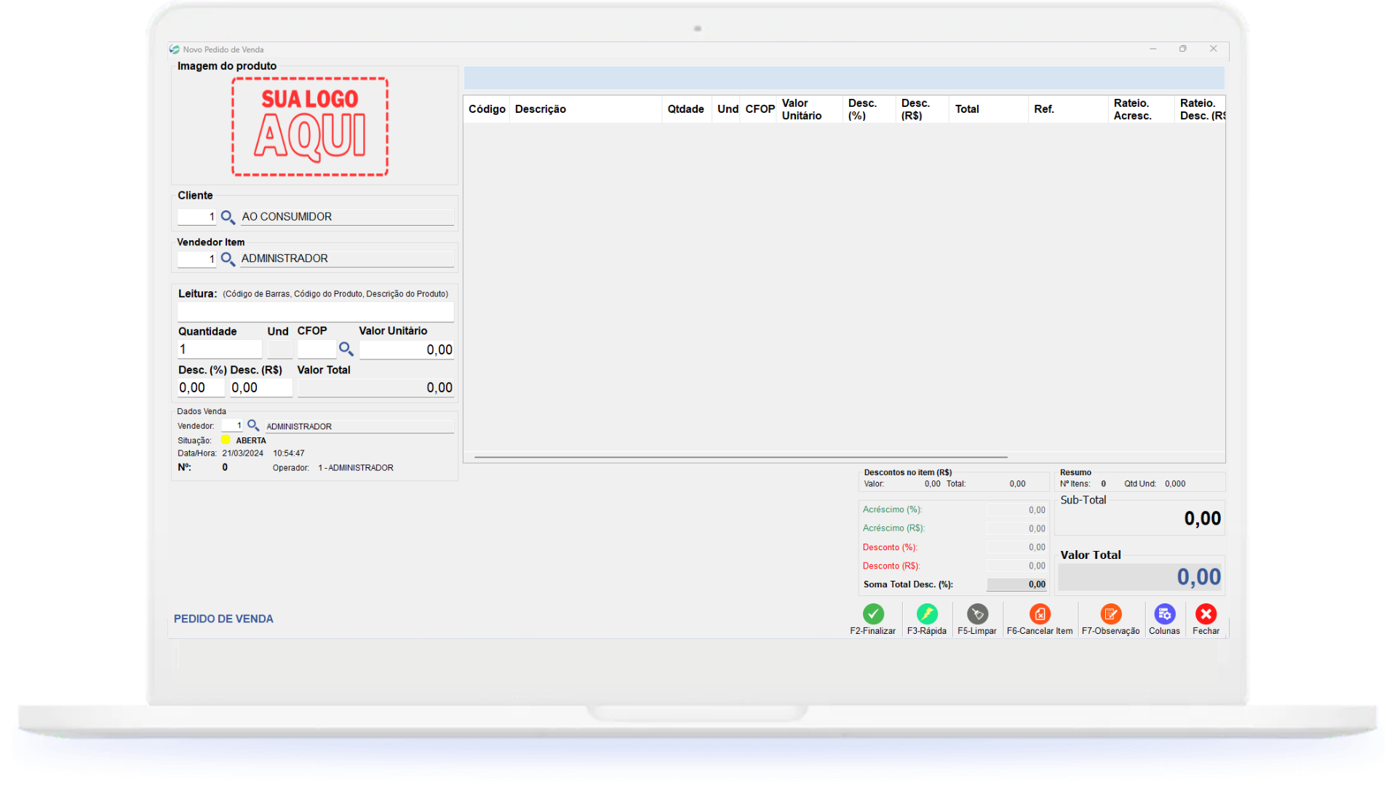Click the Código column header
The image size is (1397, 786).
[486, 109]
